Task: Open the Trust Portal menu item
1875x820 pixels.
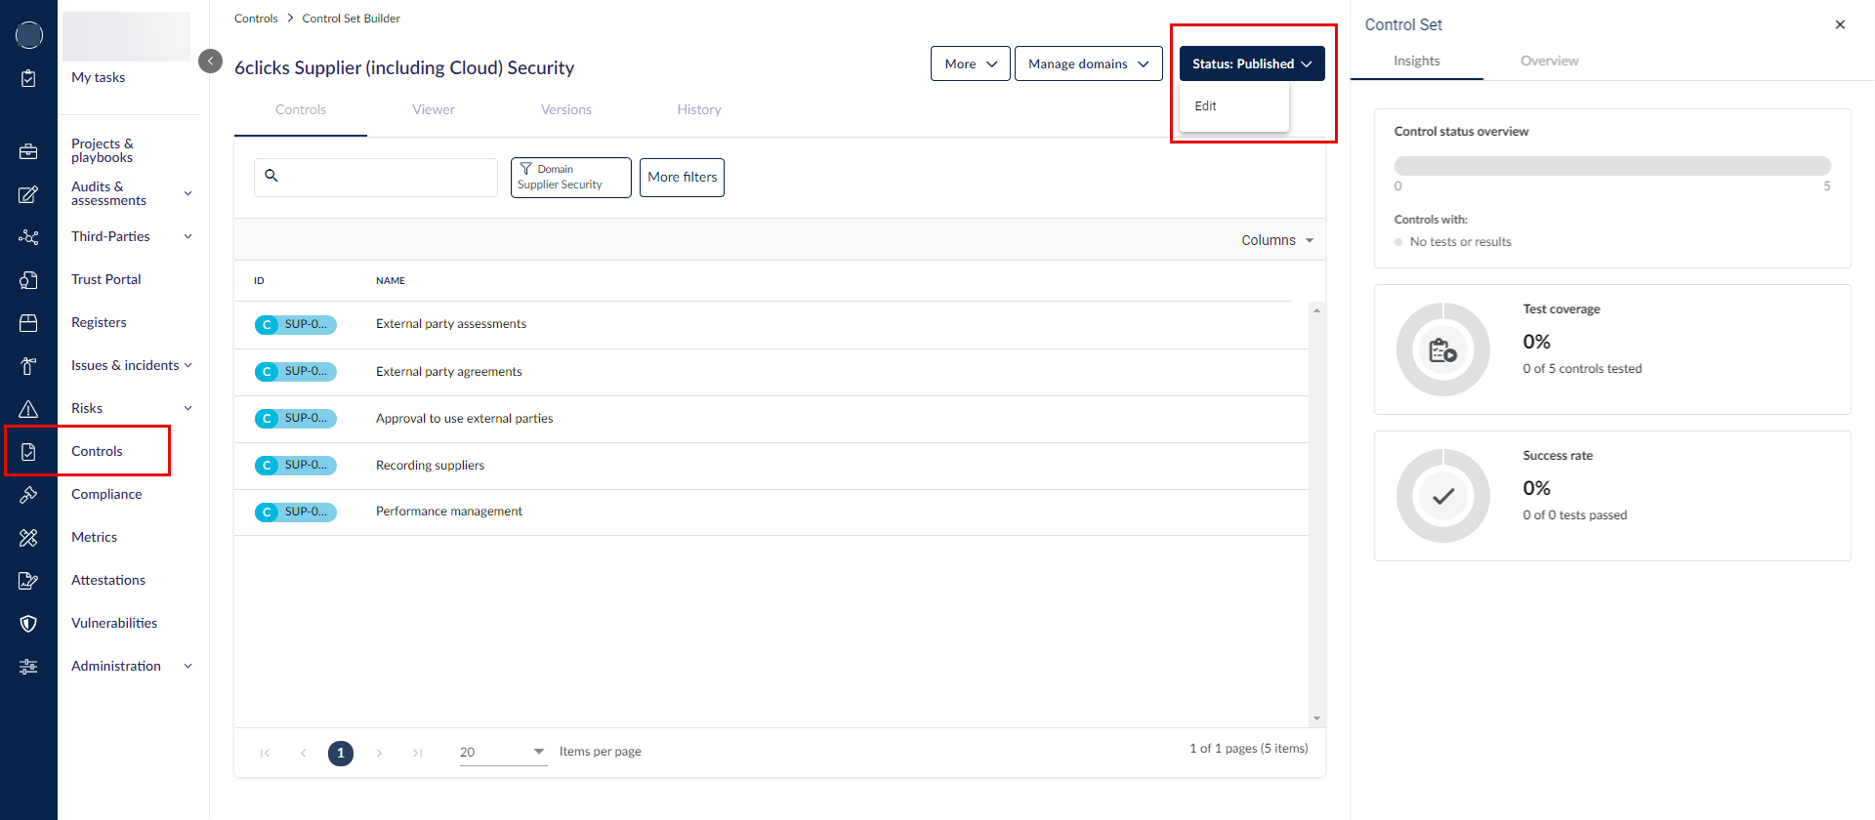Action: tap(106, 279)
